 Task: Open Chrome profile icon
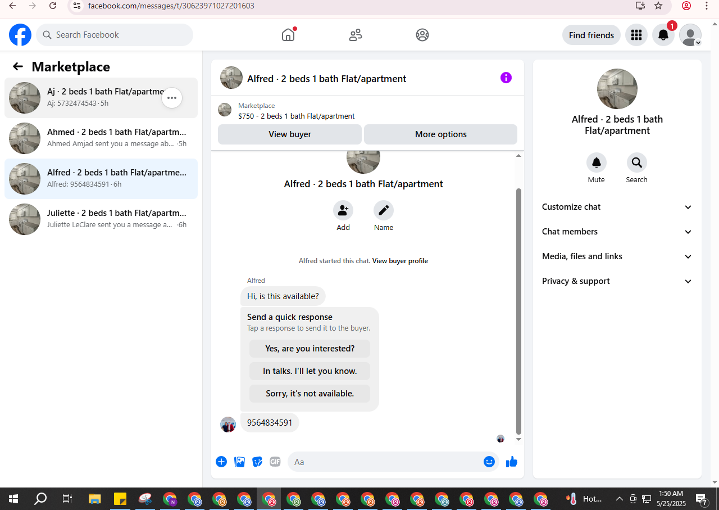(686, 6)
